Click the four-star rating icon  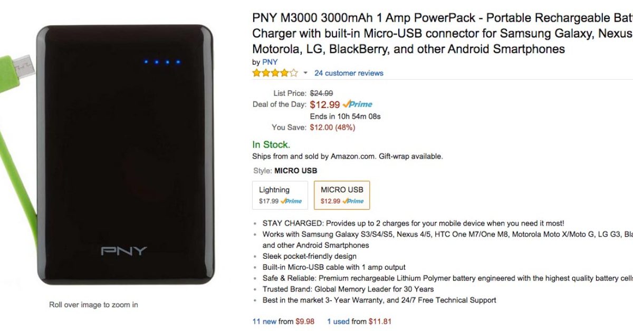[x=275, y=73]
